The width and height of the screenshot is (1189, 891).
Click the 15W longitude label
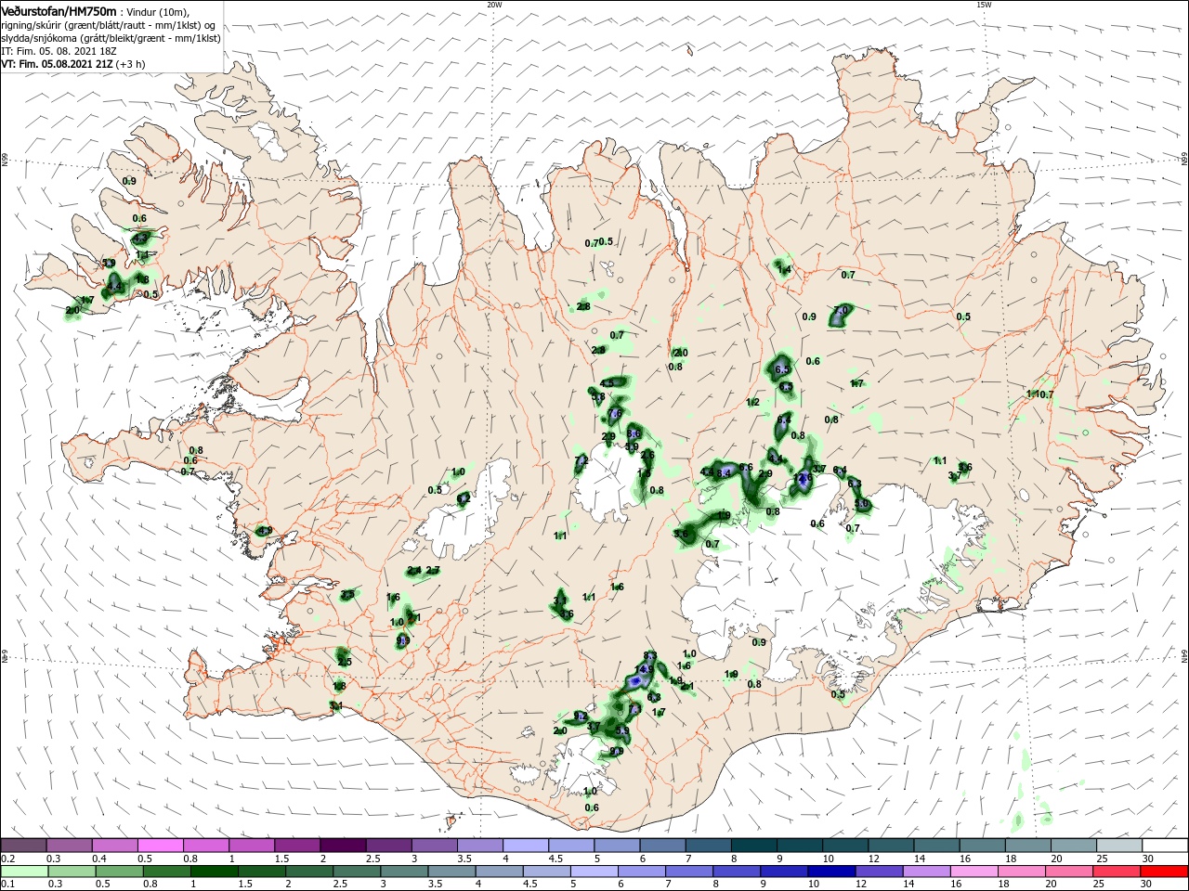click(984, 5)
